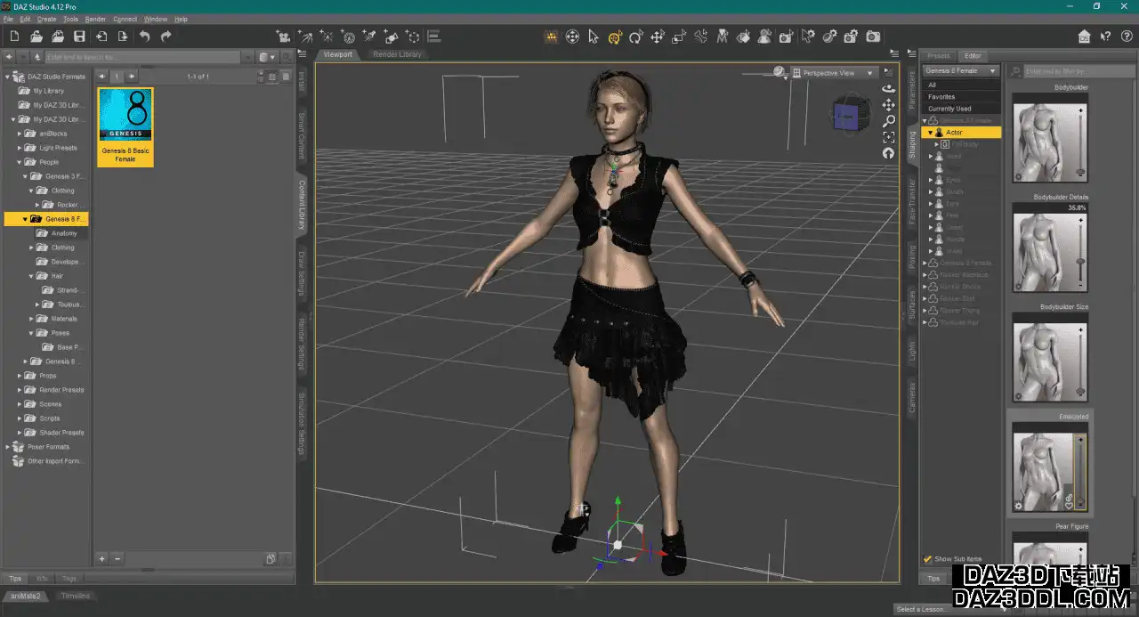
Task: Toggle the Show Sub Items checkbox
Action: pyautogui.click(x=928, y=559)
